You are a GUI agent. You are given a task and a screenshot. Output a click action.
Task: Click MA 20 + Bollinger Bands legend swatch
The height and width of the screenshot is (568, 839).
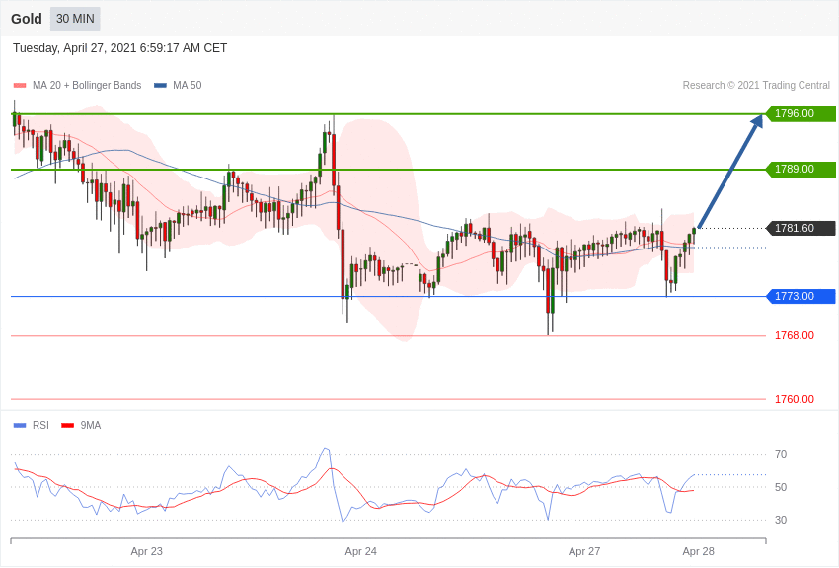20,86
